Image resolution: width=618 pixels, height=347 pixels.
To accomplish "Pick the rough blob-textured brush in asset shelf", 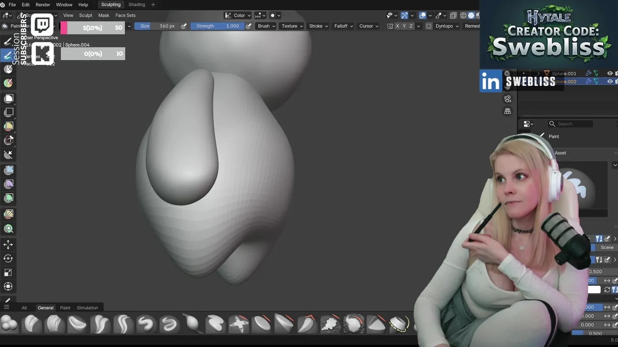I will pyautogui.click(x=331, y=323).
